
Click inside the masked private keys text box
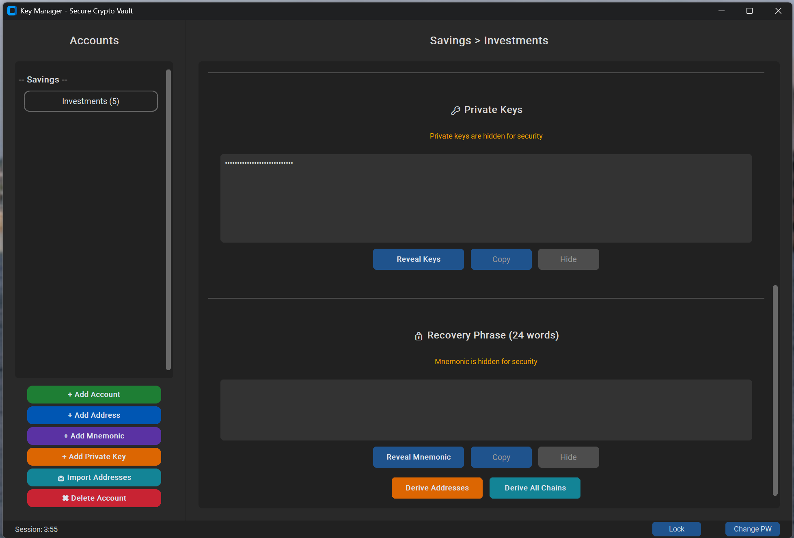(x=486, y=198)
